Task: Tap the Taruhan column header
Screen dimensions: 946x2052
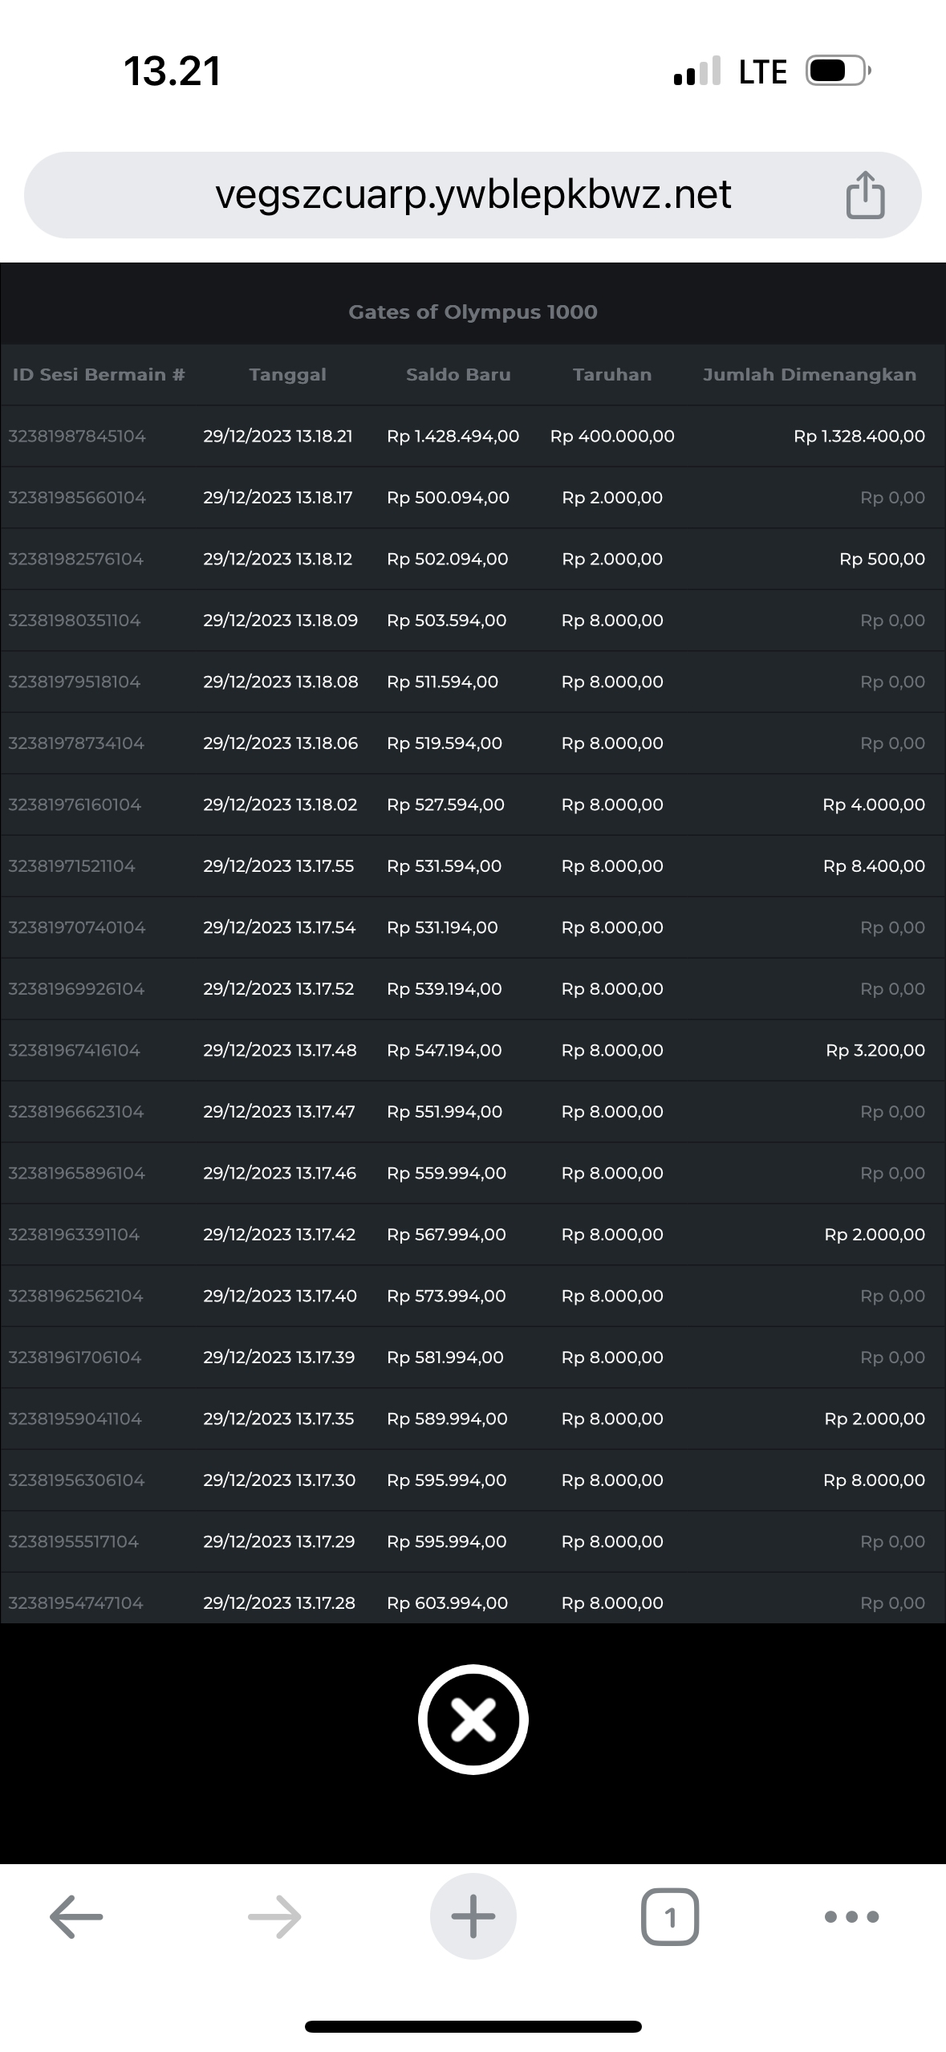Action: [612, 375]
